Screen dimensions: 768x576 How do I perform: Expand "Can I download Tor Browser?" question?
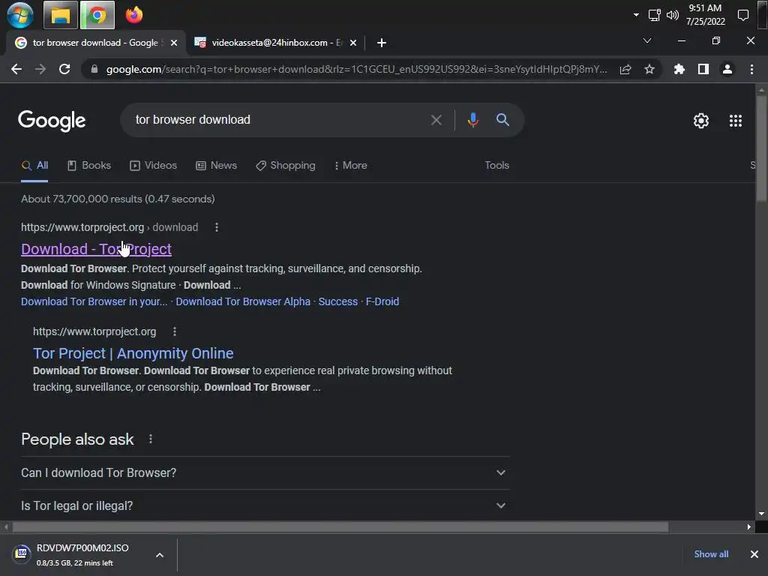pyautogui.click(x=265, y=472)
